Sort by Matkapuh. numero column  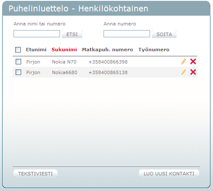point(107,50)
